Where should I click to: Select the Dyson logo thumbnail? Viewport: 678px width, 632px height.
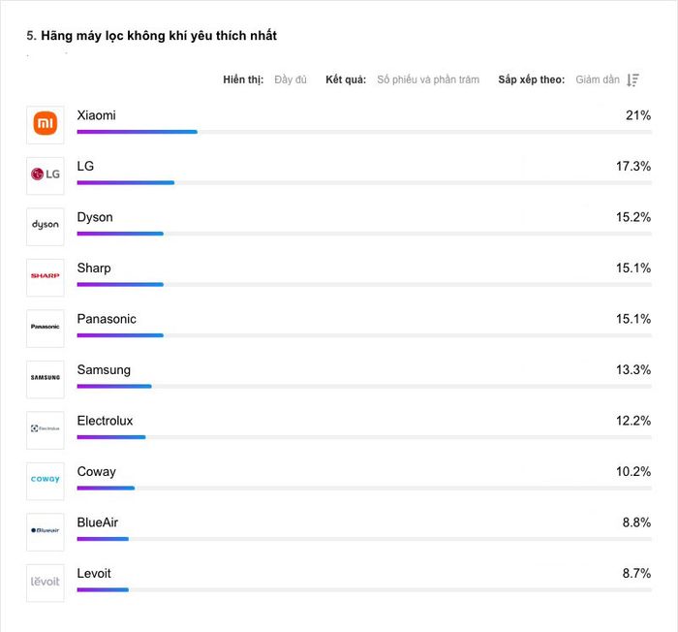[46, 227]
